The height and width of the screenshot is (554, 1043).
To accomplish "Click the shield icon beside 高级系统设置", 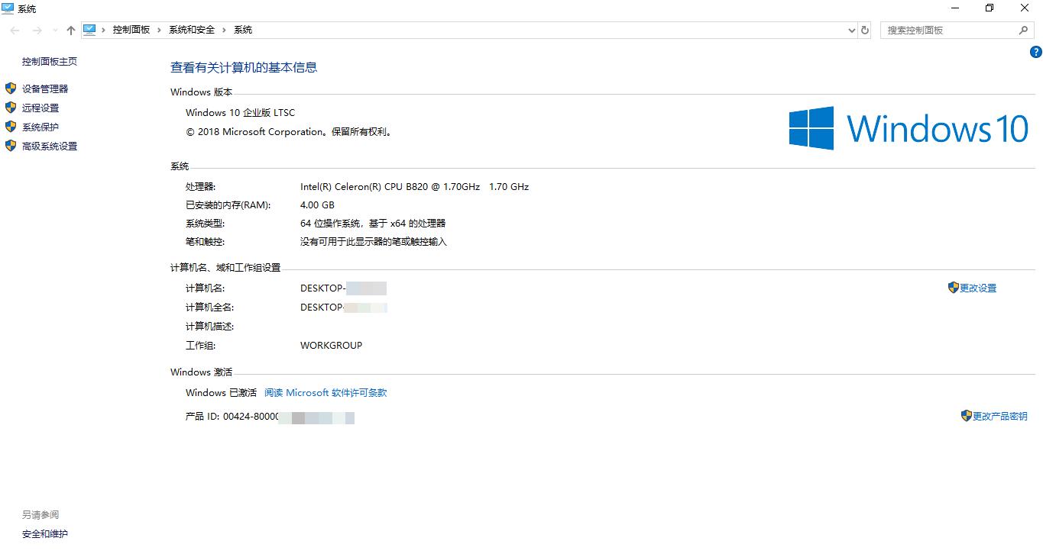I will 10,146.
